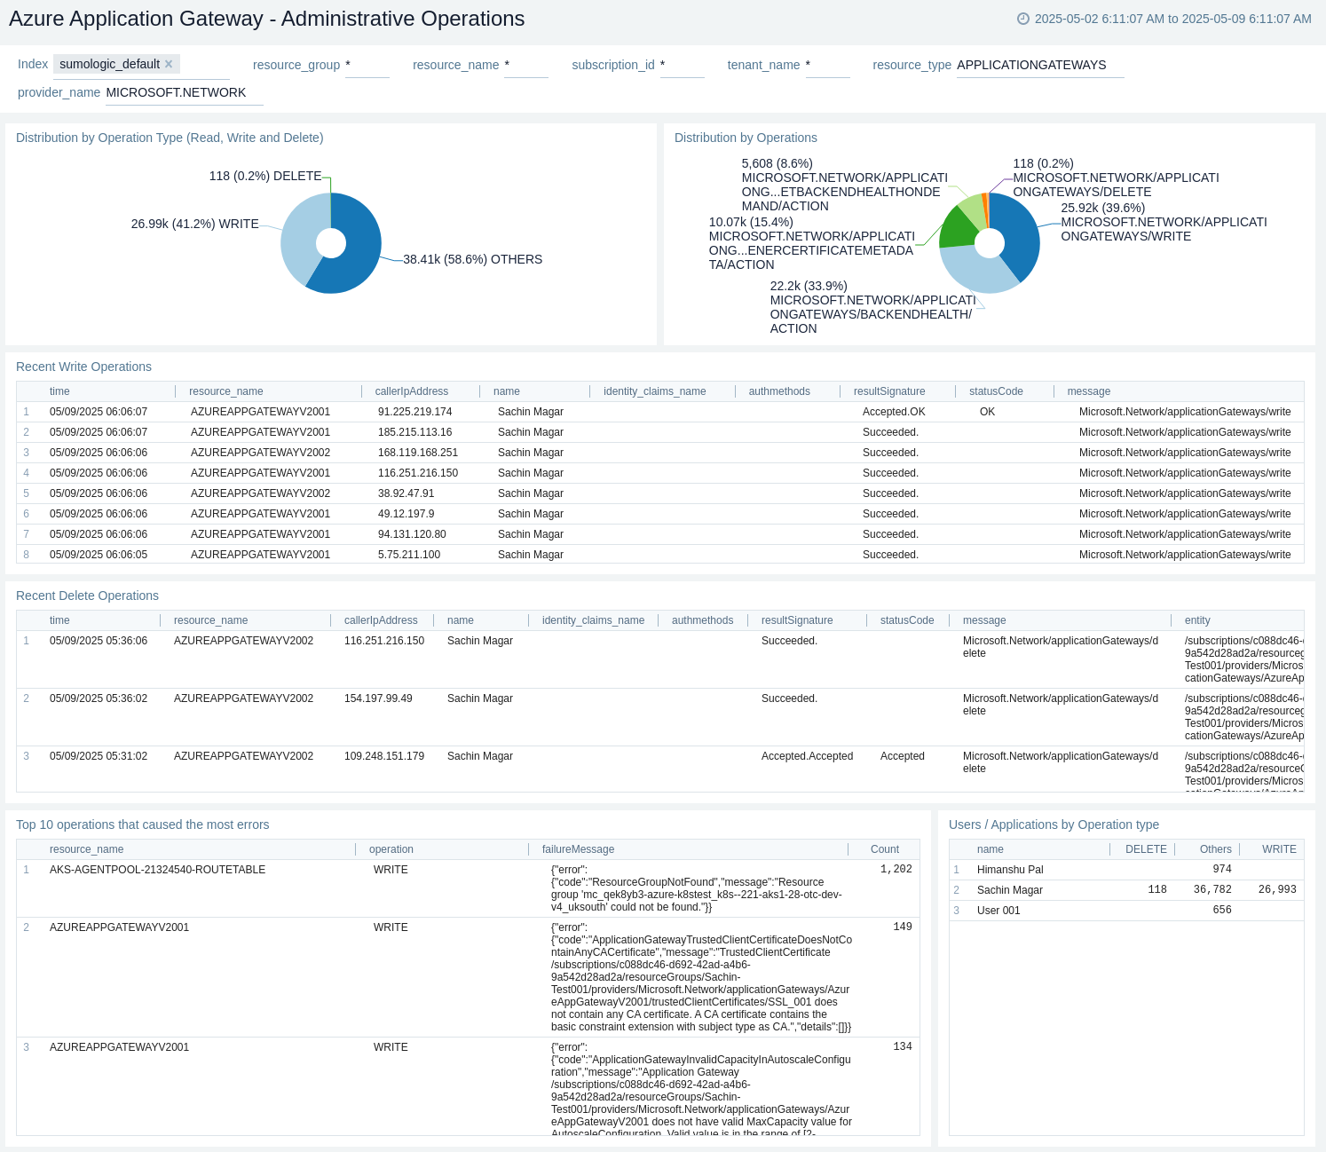This screenshot has height=1152, width=1326.
Task: Click AKS-AGENTPOOL-21324540-ROUTETABLE resource name
Action: coord(158,870)
